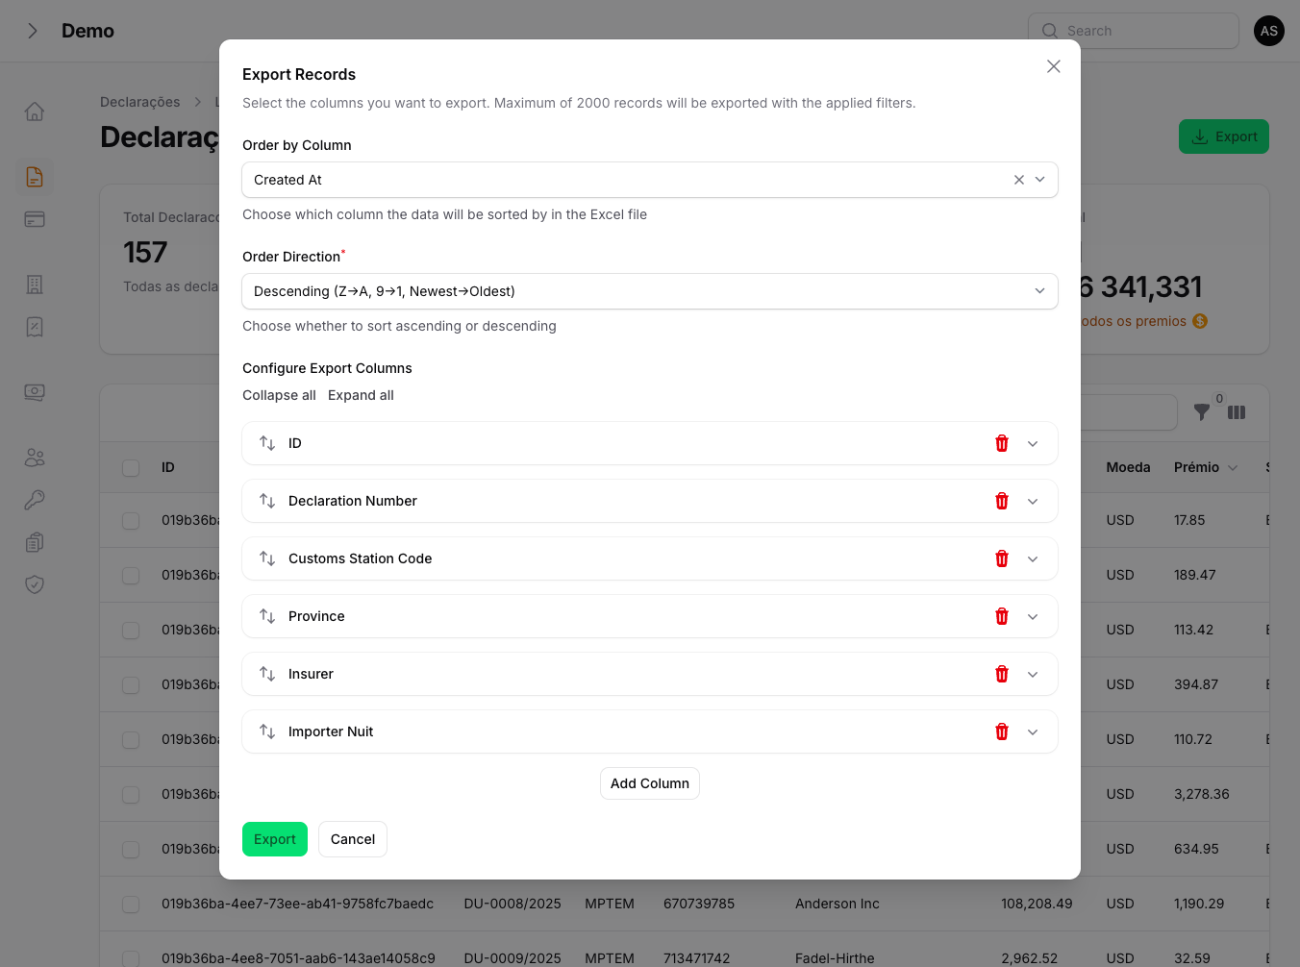
Task: Expand the Declaration Number column row
Action: pyautogui.click(x=1033, y=501)
